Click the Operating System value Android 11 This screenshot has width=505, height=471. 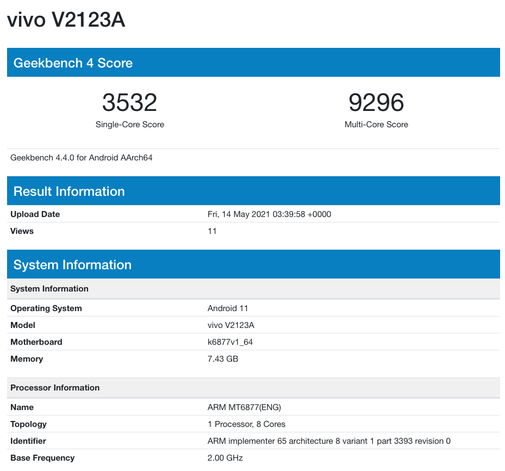[x=228, y=308]
